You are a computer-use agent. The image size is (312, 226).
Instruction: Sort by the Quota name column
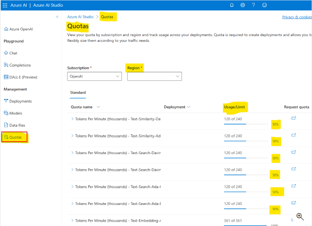click(x=85, y=107)
